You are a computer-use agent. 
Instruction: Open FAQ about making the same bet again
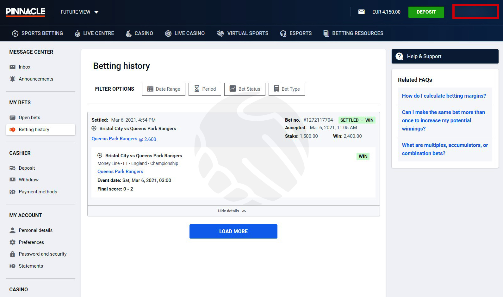(443, 120)
